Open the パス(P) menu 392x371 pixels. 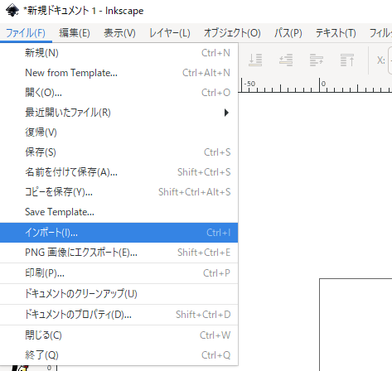click(288, 33)
